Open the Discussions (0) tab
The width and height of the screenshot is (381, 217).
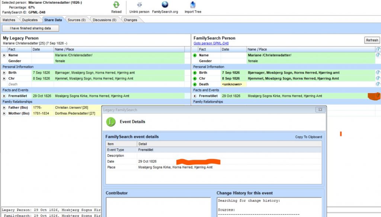(105, 20)
